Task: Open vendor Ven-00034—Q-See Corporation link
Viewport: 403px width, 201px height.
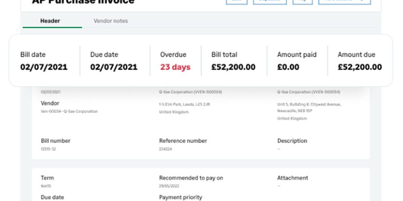Action: tap(69, 111)
